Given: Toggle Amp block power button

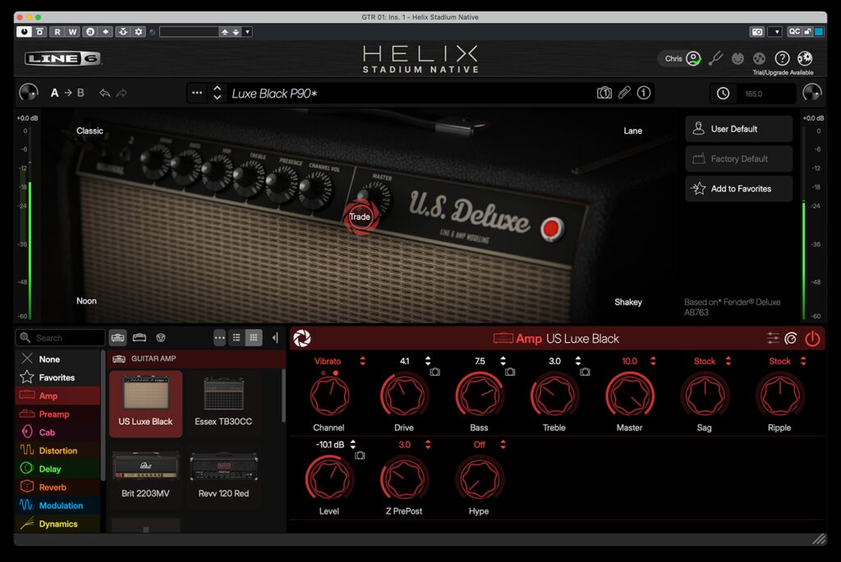Looking at the screenshot, I should pyautogui.click(x=812, y=339).
